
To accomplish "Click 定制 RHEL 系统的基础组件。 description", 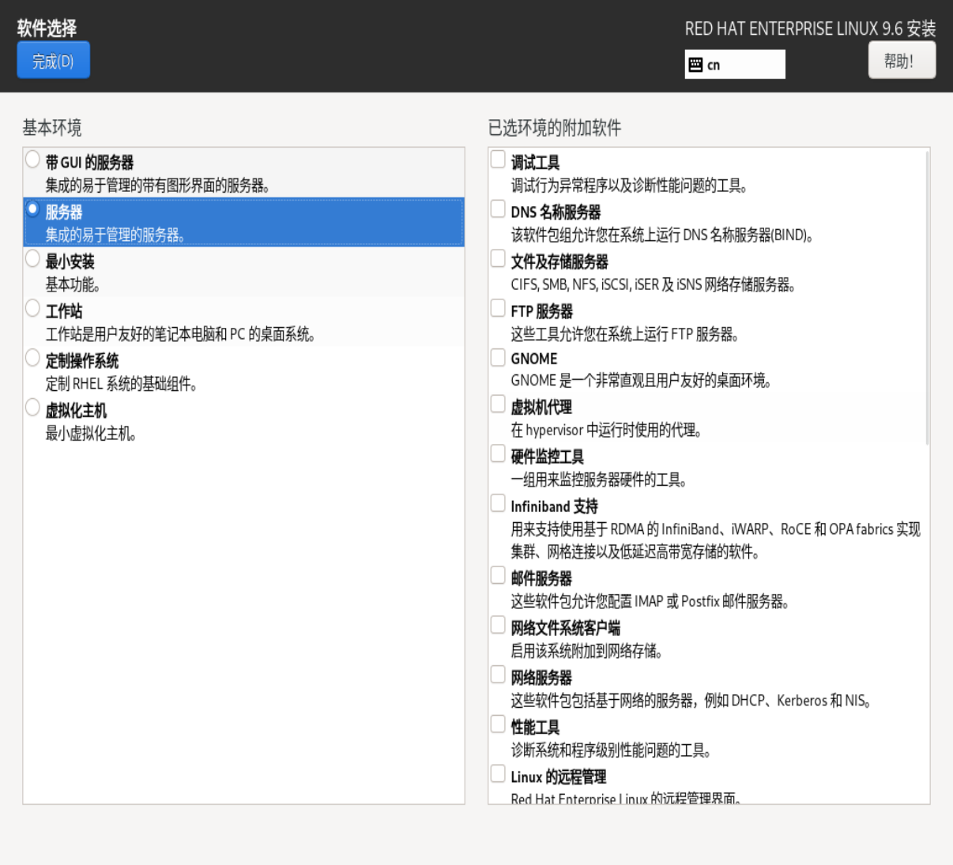I will (x=122, y=385).
